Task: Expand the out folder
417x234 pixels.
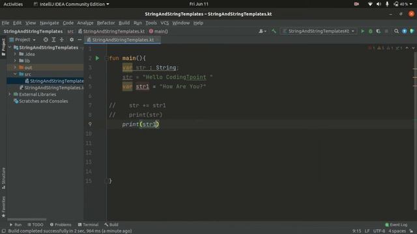Action: (15, 68)
